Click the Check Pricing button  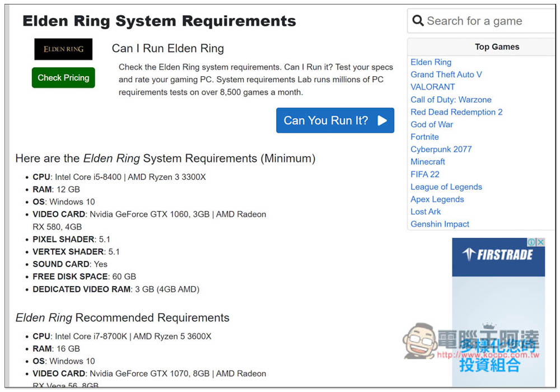pos(63,77)
